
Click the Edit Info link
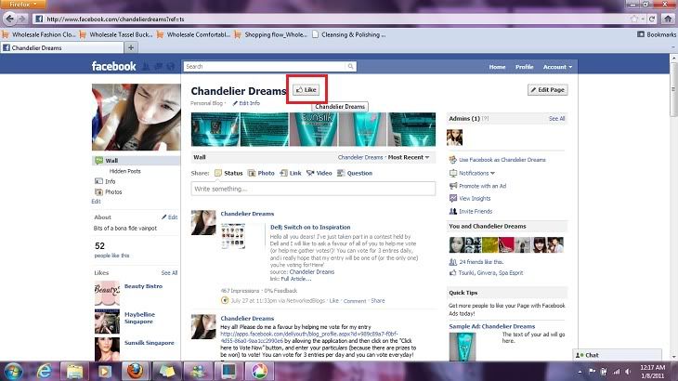pos(246,103)
